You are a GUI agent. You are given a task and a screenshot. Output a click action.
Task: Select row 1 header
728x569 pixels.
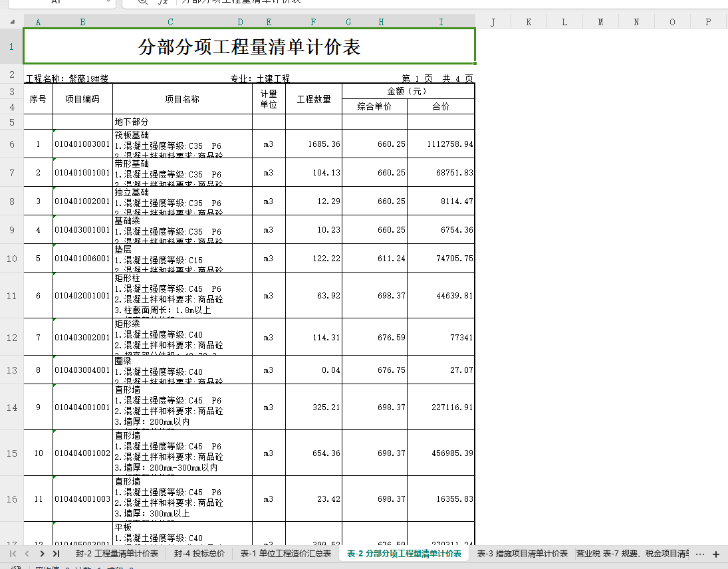click(x=11, y=47)
